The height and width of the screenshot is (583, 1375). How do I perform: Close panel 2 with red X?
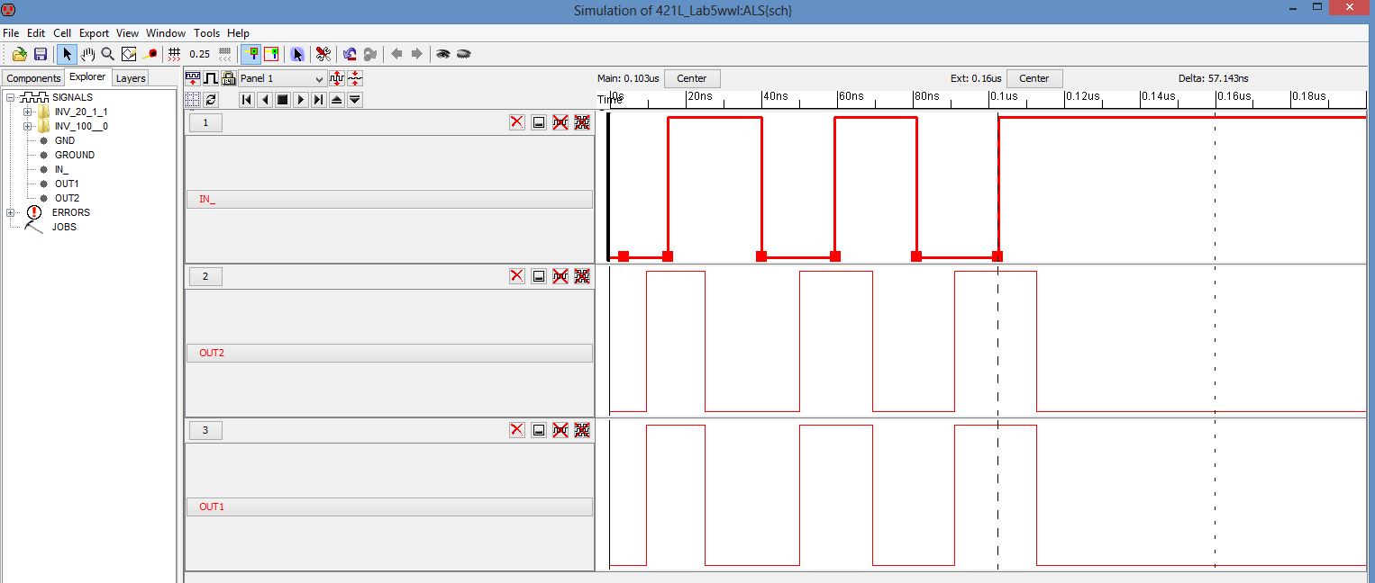point(517,276)
